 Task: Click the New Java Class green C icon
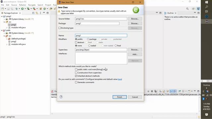(x=44, y=9)
